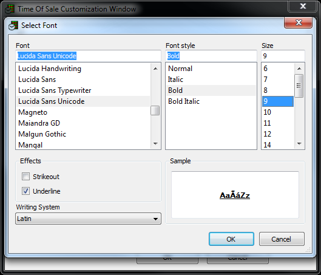Click the size list scroll down arrow

(299, 144)
